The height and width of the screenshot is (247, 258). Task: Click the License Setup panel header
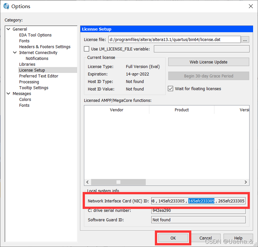(167, 29)
